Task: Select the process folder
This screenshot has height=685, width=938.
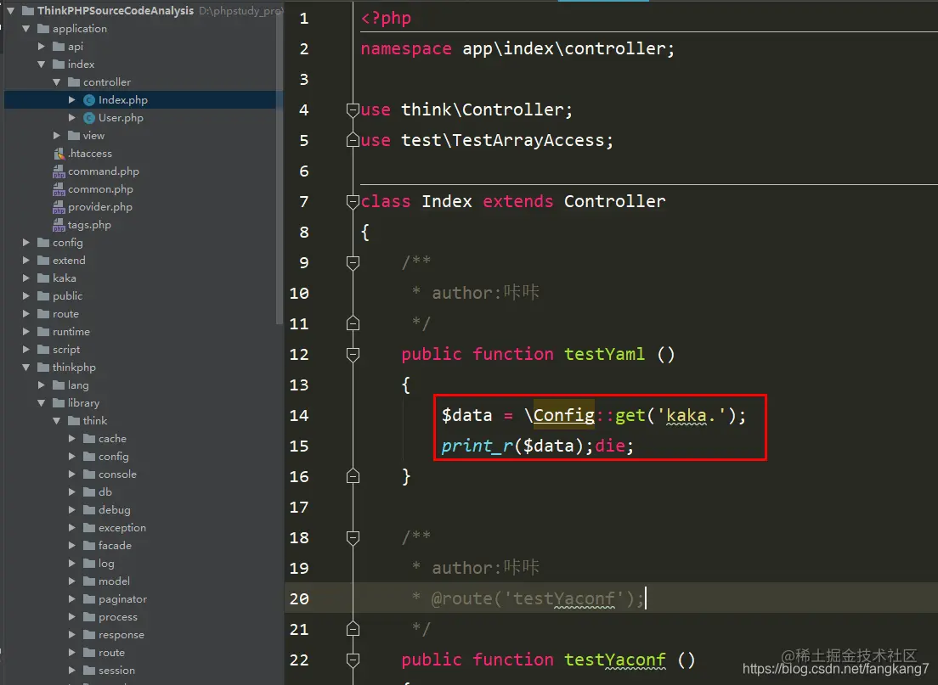Action: click(118, 617)
